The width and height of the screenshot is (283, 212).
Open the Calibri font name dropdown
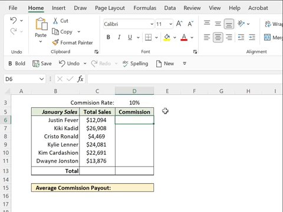click(x=152, y=24)
